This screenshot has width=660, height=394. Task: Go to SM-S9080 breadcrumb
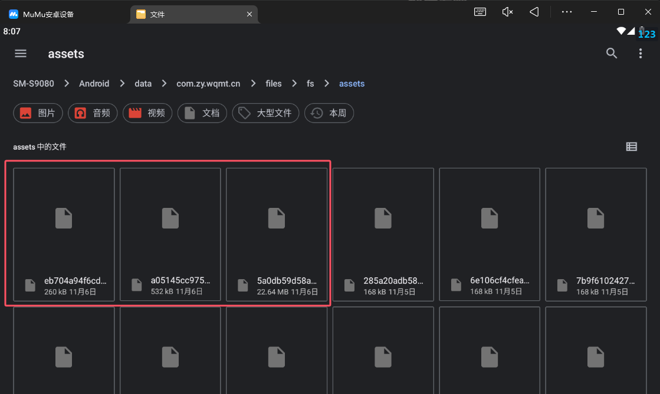tap(34, 84)
